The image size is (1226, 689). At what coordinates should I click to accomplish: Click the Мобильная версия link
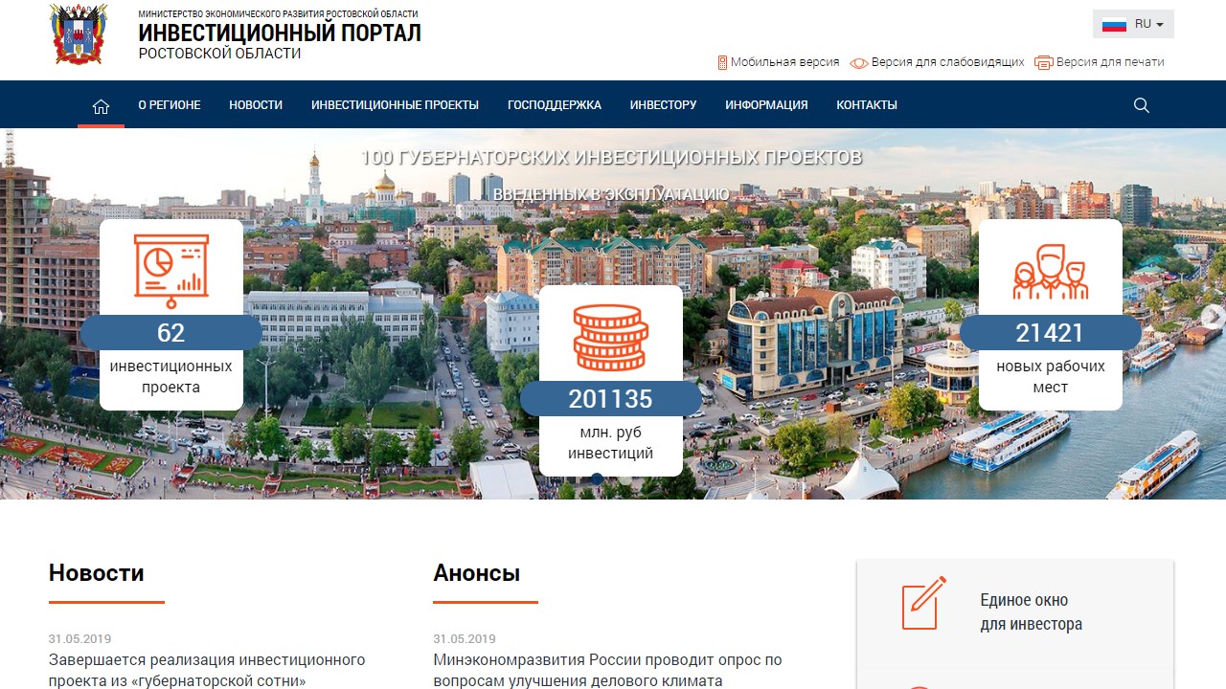click(785, 62)
